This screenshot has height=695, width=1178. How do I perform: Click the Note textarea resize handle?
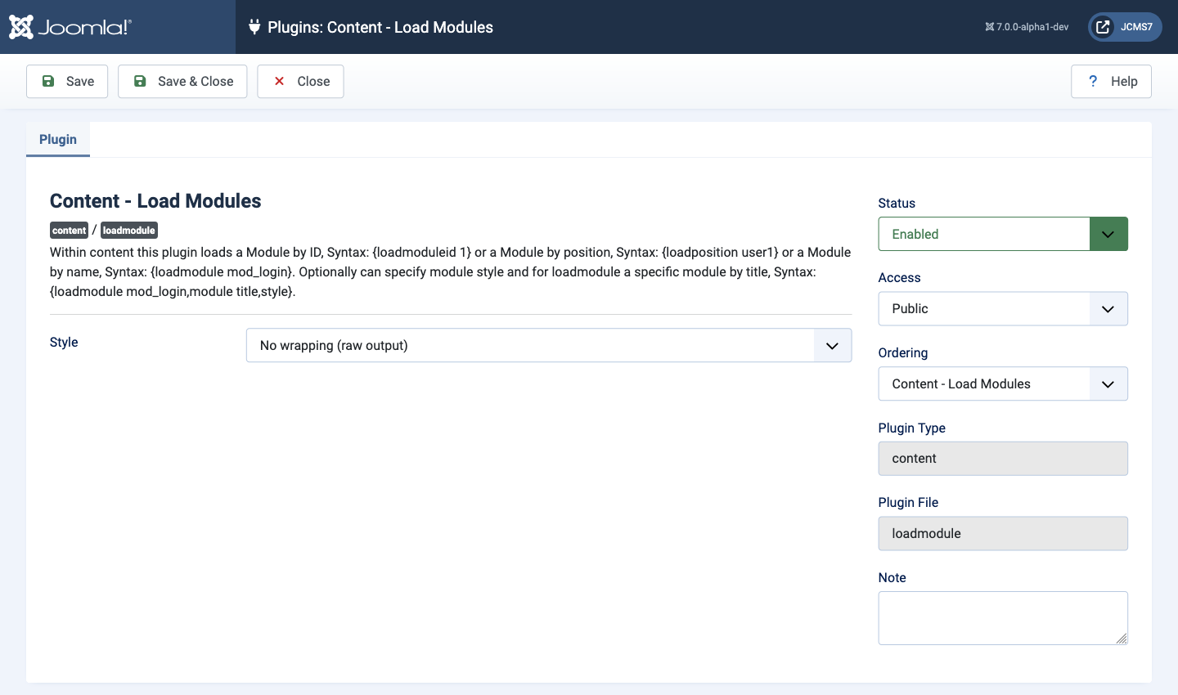pyautogui.click(x=1122, y=639)
